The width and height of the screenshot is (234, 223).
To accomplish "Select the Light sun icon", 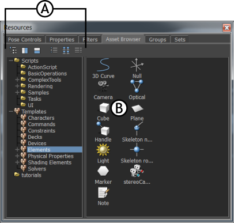I will [x=103, y=150].
